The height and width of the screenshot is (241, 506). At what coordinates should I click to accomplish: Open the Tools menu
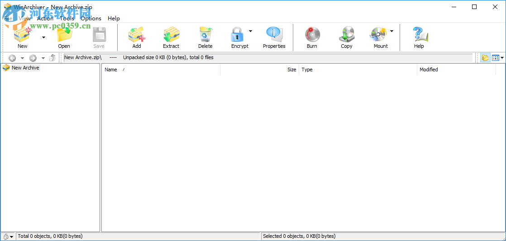[67, 19]
